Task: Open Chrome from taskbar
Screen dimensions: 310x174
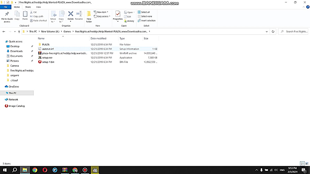Action: pos(35,170)
